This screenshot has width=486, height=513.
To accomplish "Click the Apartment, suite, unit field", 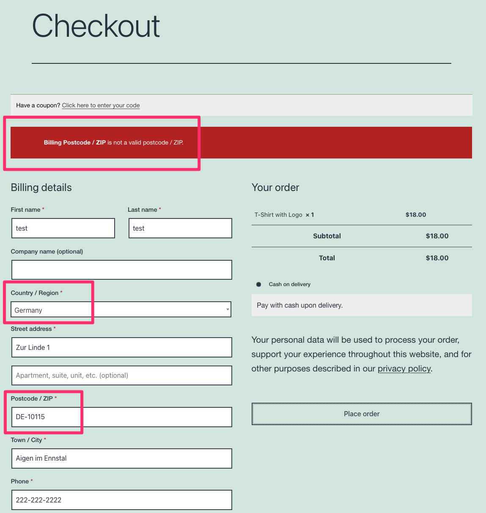I will (121, 375).
